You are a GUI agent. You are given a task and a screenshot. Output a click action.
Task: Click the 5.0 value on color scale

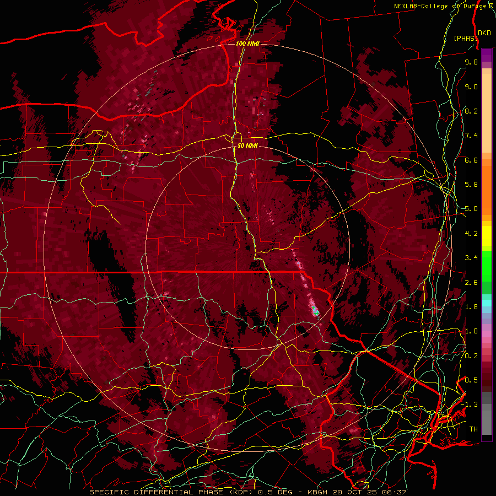(x=471, y=209)
